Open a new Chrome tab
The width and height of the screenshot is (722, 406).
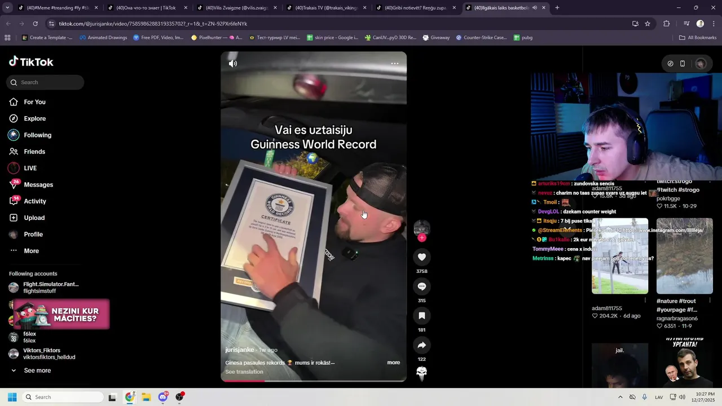557,8
